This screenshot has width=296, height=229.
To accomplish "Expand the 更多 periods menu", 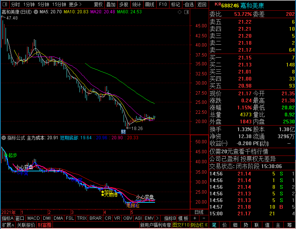I will point(75,4).
